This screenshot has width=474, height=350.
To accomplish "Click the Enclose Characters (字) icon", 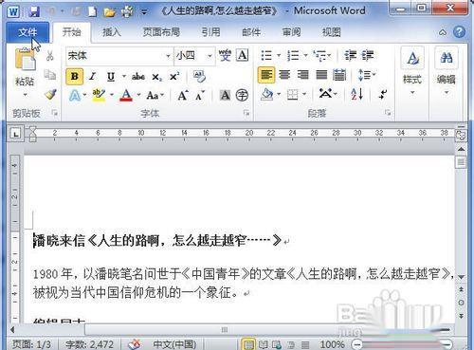I will tap(242, 95).
